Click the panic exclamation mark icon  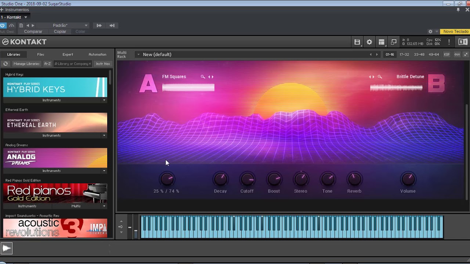449,42
